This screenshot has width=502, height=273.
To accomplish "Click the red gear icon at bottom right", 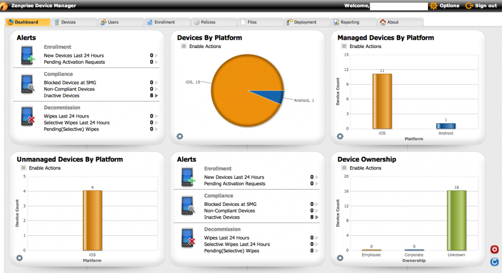I will [x=494, y=249].
